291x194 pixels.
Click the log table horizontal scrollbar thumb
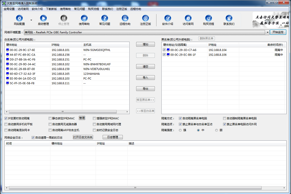click(x=135, y=188)
